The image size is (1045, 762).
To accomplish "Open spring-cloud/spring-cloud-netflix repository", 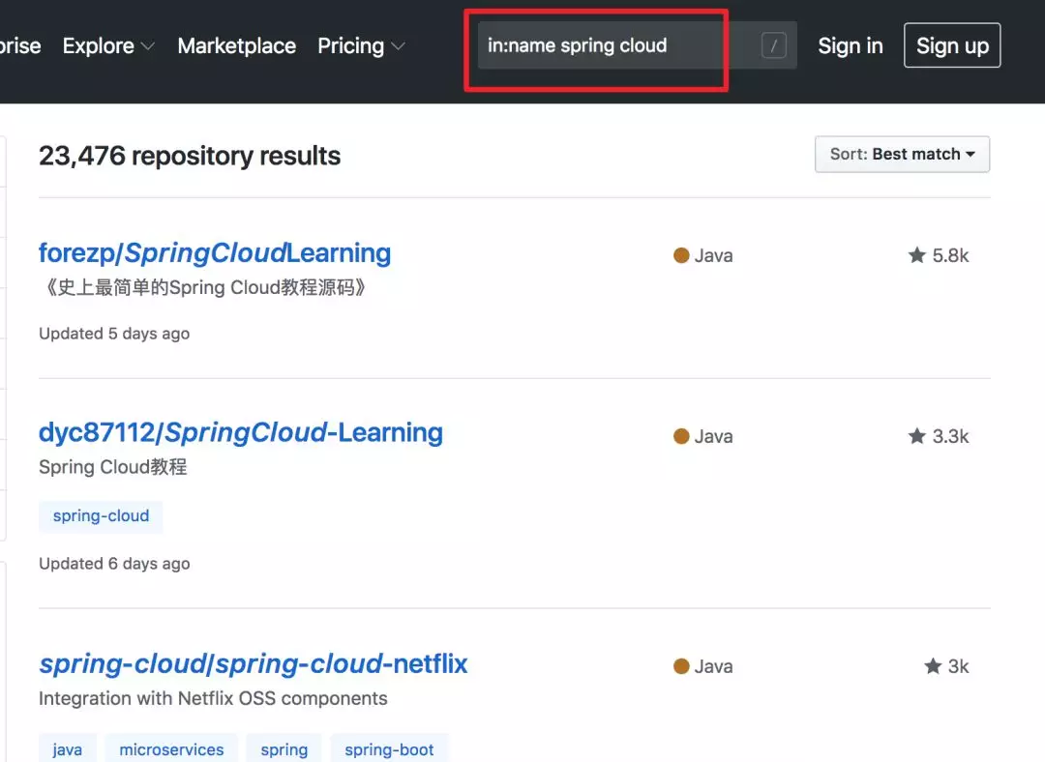I will click(x=254, y=664).
